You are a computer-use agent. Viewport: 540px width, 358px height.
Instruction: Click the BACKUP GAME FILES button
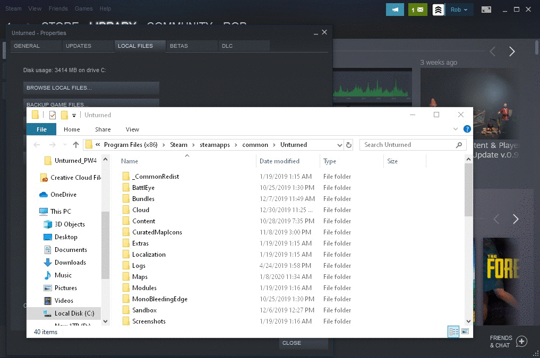pos(91,103)
